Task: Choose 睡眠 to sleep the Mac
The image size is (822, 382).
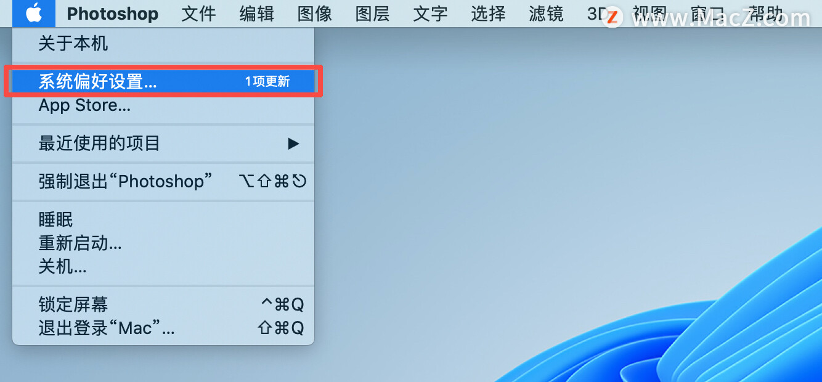Action: pyautogui.click(x=163, y=219)
